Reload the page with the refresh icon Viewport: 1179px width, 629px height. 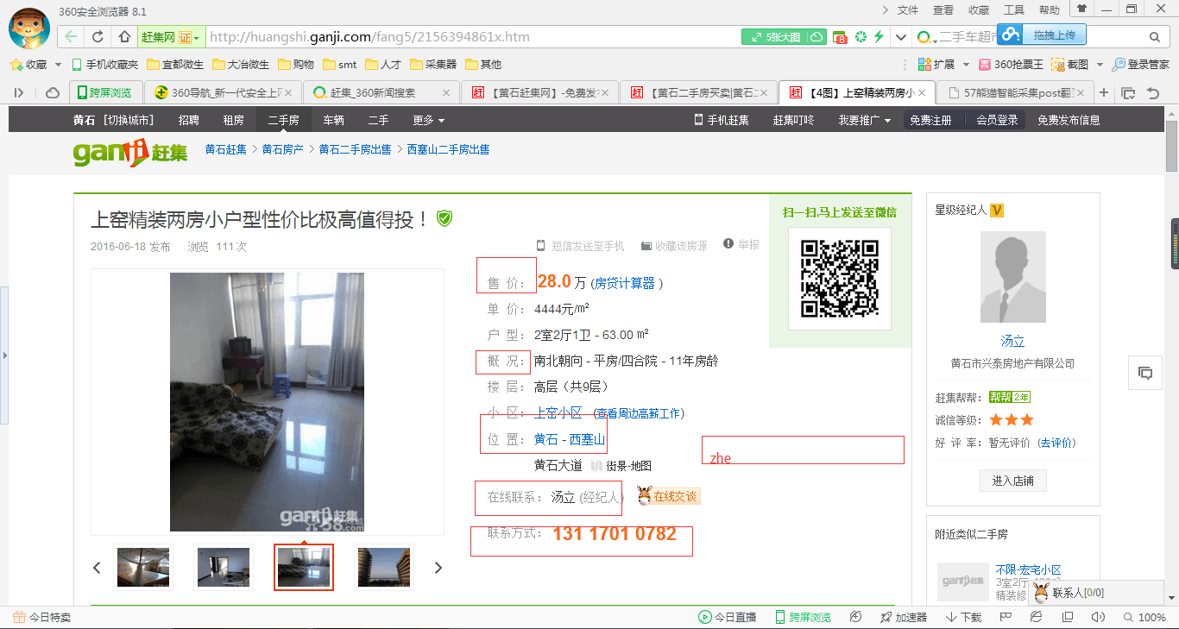pos(98,37)
